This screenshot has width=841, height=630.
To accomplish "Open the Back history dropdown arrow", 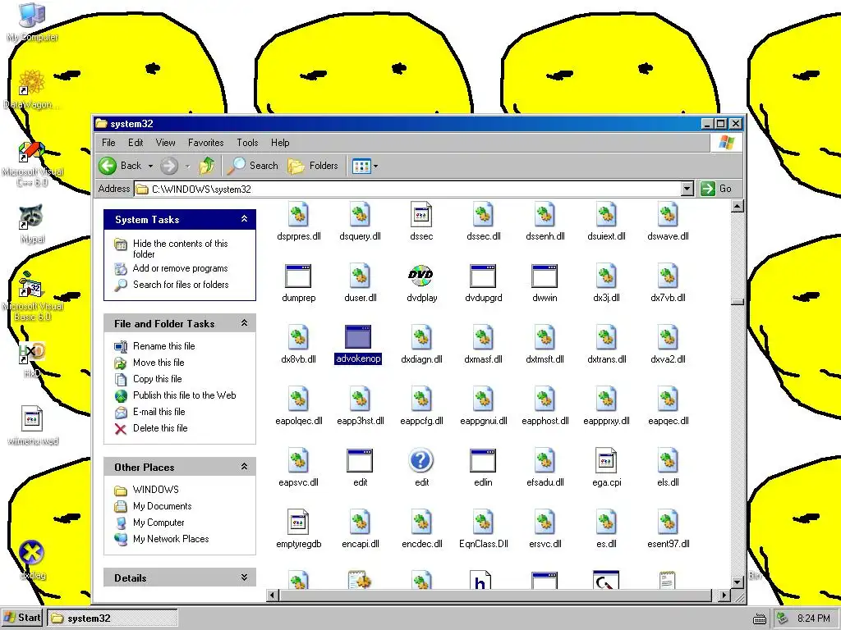I will [151, 166].
